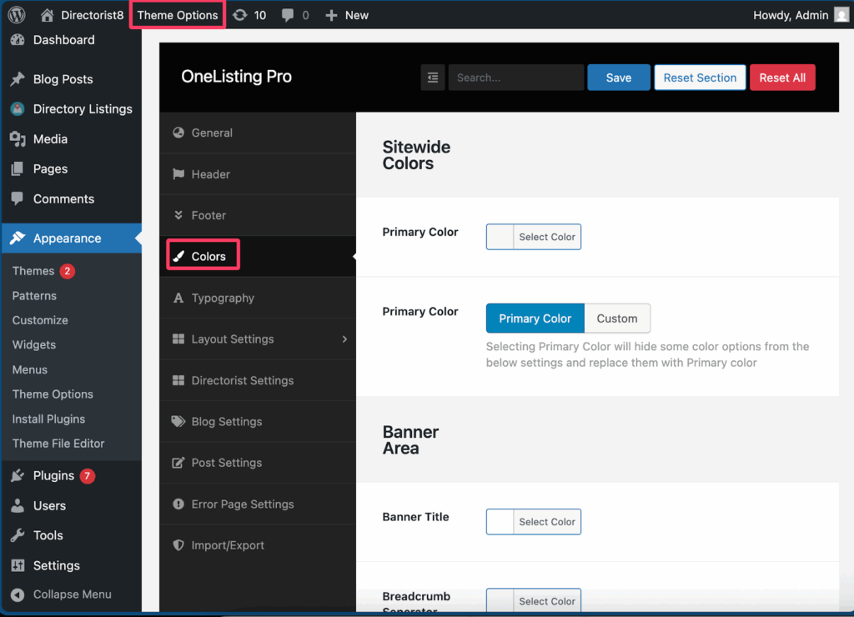
Task: Click the theme options Search field
Action: coord(515,78)
